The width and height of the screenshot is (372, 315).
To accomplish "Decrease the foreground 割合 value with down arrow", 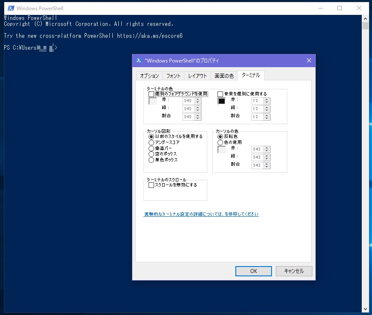I will (x=198, y=119).
